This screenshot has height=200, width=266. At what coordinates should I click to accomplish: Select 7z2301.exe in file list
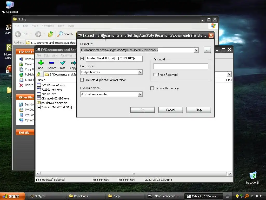pos(49,94)
